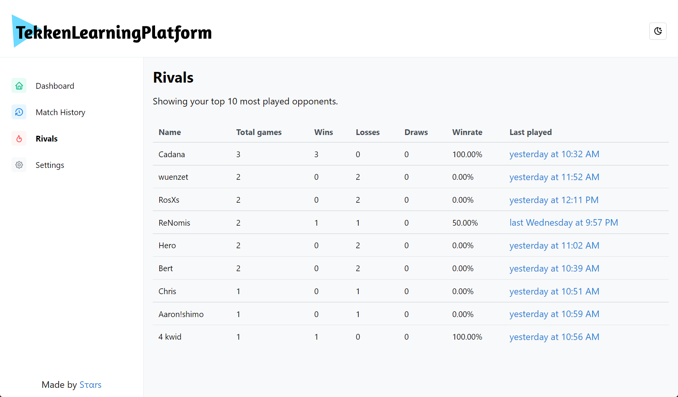Click the Settings gear icon
678x397 pixels.
tap(19, 165)
